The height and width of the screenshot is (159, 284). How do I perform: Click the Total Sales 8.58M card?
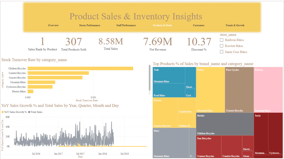point(111,44)
